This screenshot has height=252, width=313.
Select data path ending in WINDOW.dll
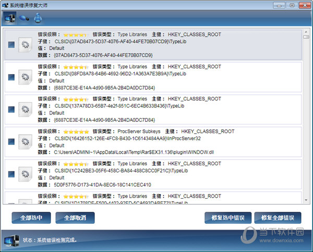tap(134, 152)
